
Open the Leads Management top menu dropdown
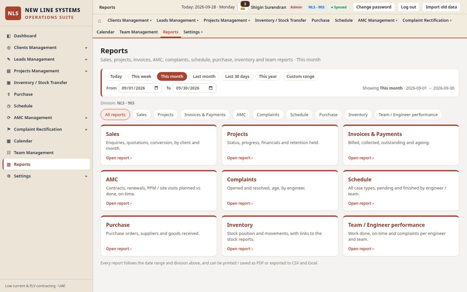(177, 20)
